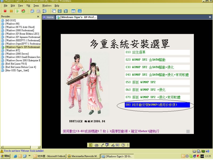
Task: Click the keyboard icon on language bar
Action: [96, 145]
